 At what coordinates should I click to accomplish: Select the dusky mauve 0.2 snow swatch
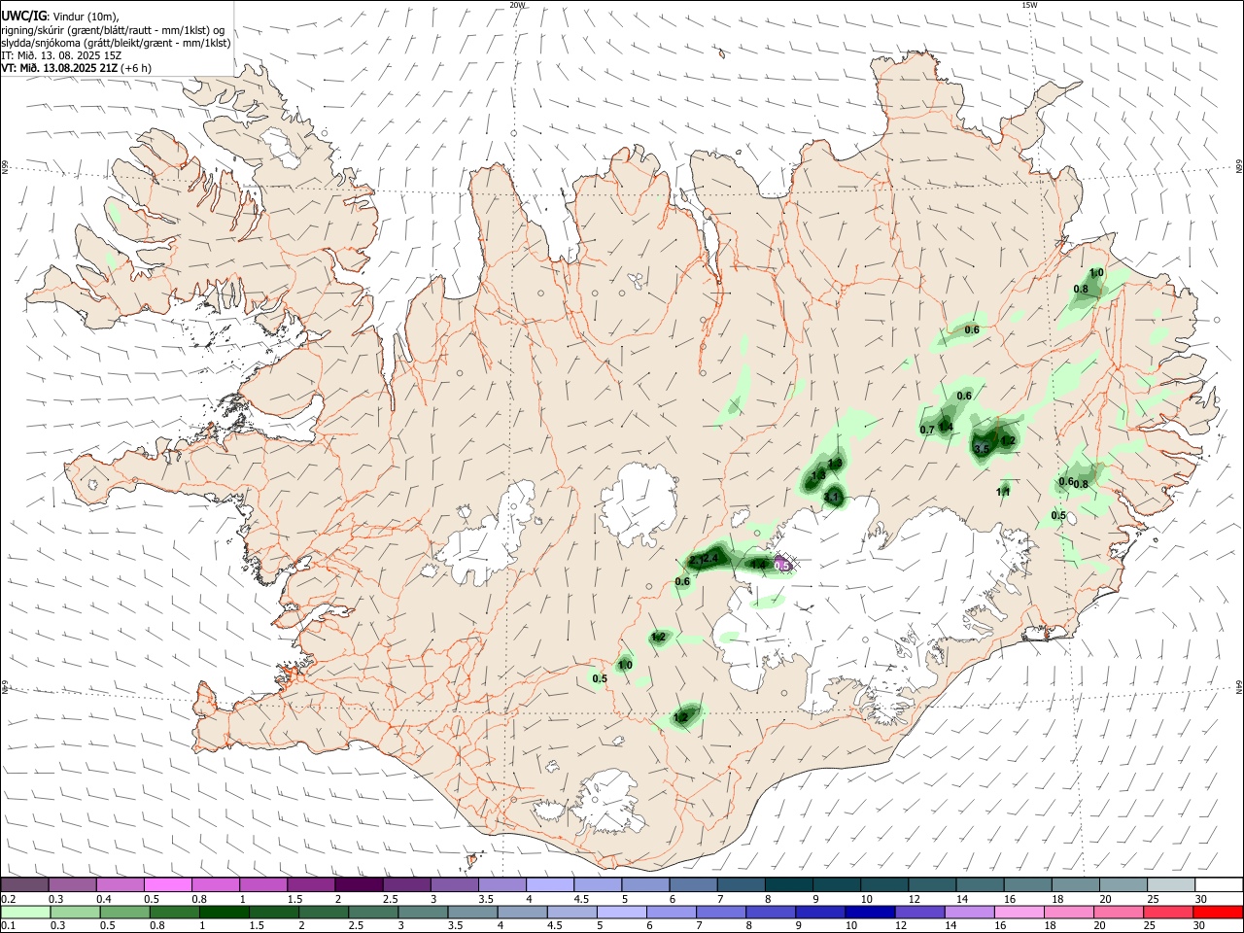pos(24,884)
